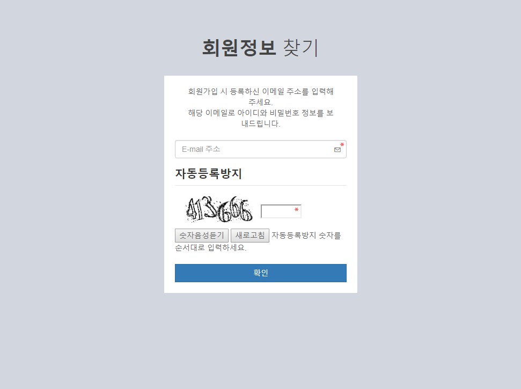Image resolution: width=521 pixels, height=389 pixels.
Task: Click the gray page background area
Action: coord(83,199)
